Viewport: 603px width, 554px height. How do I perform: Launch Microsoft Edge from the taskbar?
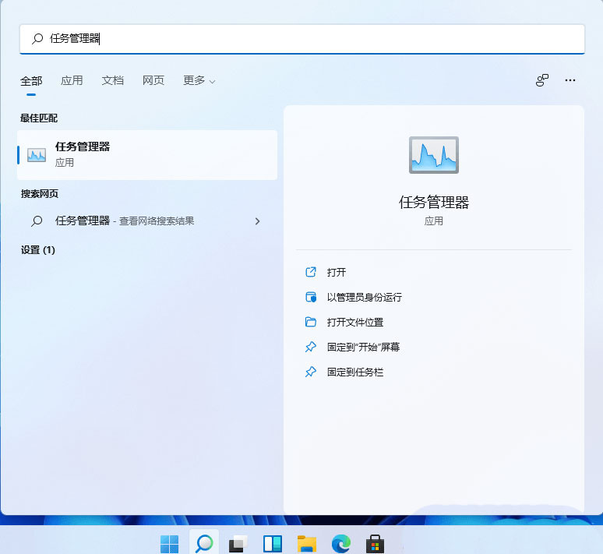tap(341, 544)
